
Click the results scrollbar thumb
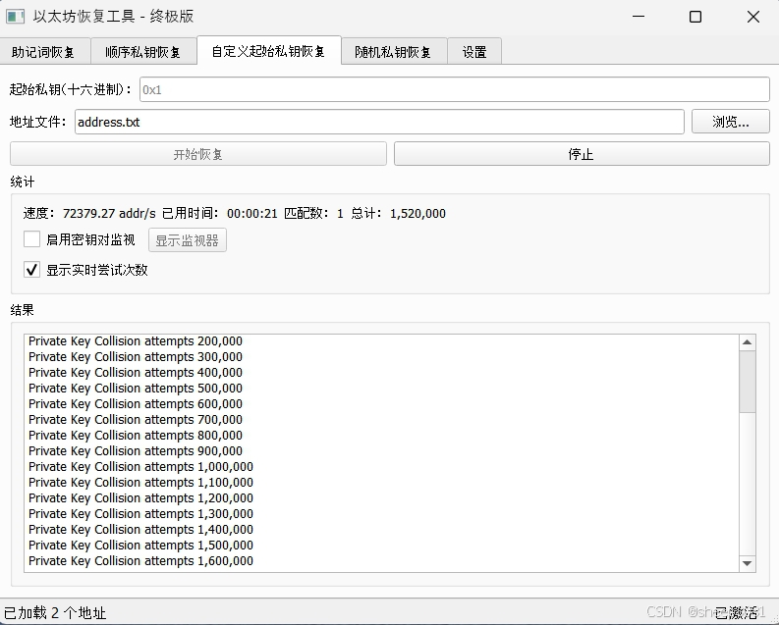pos(748,382)
